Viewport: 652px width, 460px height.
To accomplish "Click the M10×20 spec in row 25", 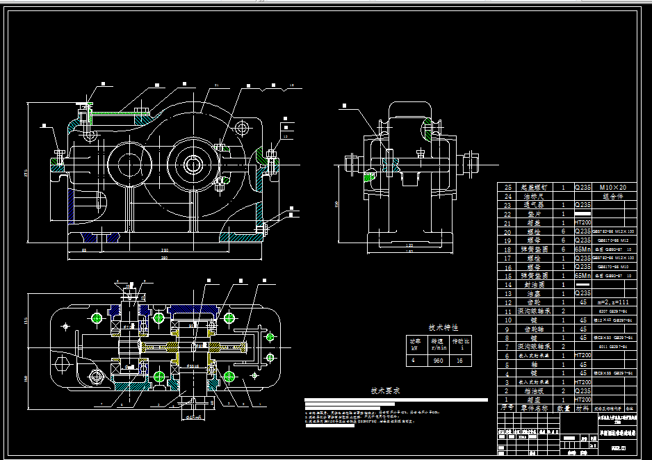I will coord(613,188).
